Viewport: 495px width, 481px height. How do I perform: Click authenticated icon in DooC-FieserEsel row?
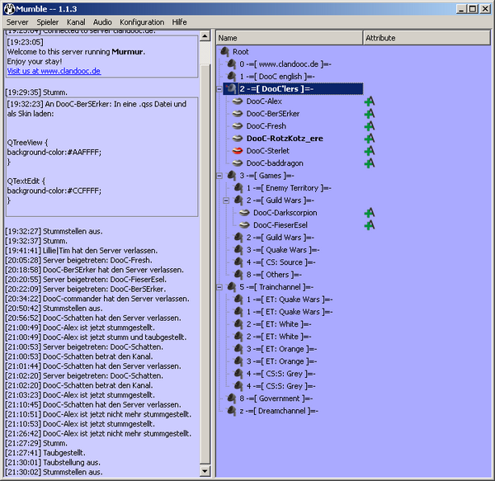[370, 225]
